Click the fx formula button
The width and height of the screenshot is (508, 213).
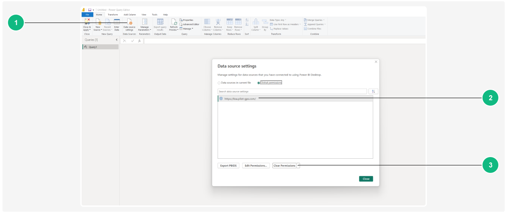139,41
